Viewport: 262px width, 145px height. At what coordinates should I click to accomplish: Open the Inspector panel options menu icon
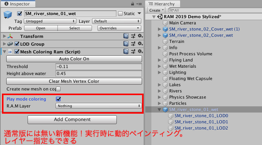coord(139,4)
